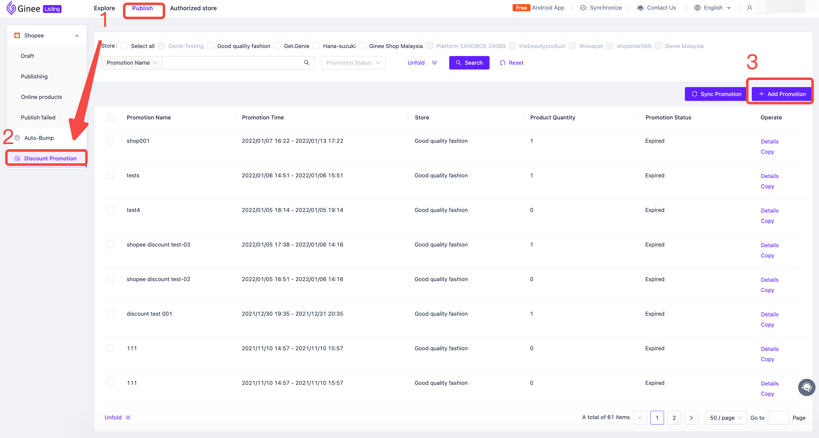Screen dimensions: 819x438
Task: Select the test4 row checkbox
Action: tap(110, 210)
